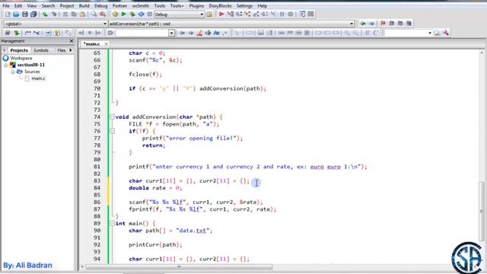The height and width of the screenshot is (274, 487).
Task: Open the Edit menu
Action: coord(18,5)
